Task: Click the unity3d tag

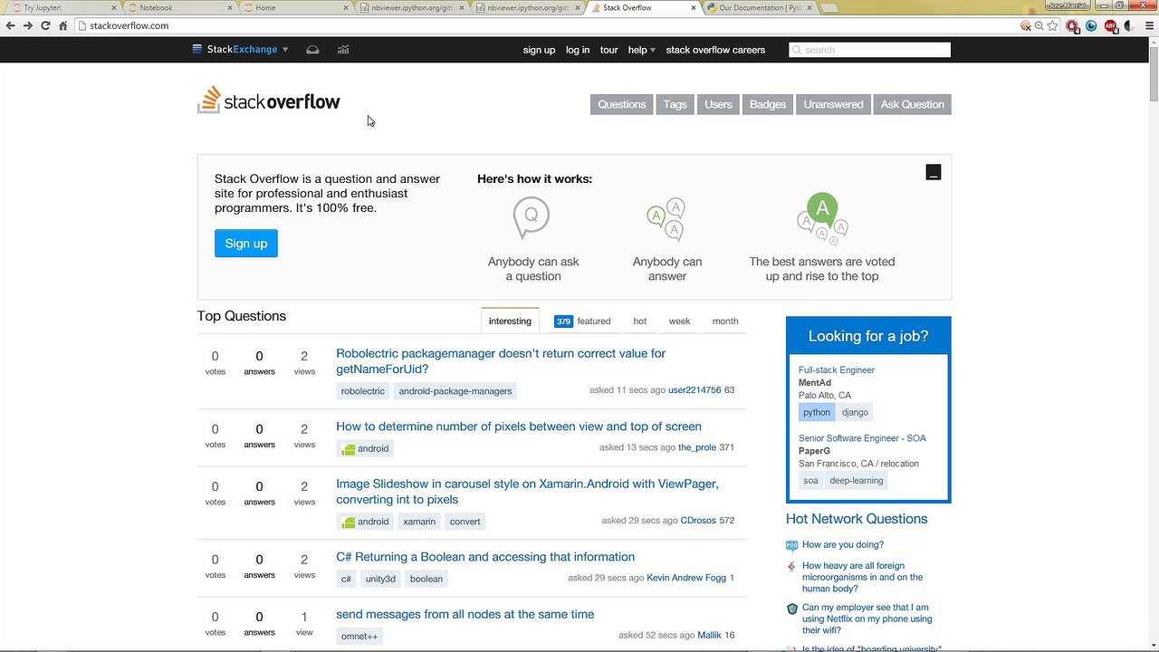Action: 380,579
